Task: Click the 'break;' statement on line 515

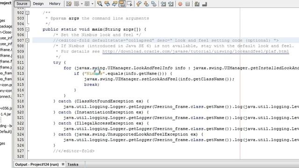Action: (92, 84)
